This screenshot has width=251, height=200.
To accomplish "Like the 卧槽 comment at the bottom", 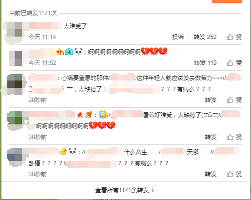I will 234,174.
